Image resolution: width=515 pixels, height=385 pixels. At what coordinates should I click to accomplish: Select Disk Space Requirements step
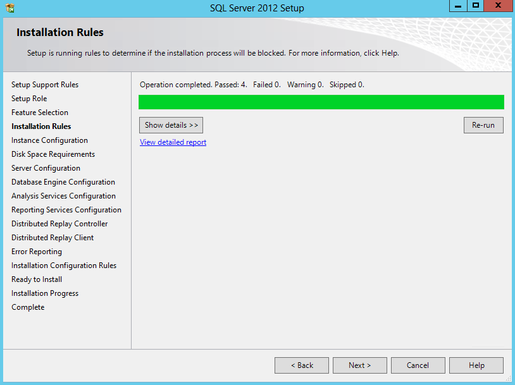pyautogui.click(x=53, y=154)
